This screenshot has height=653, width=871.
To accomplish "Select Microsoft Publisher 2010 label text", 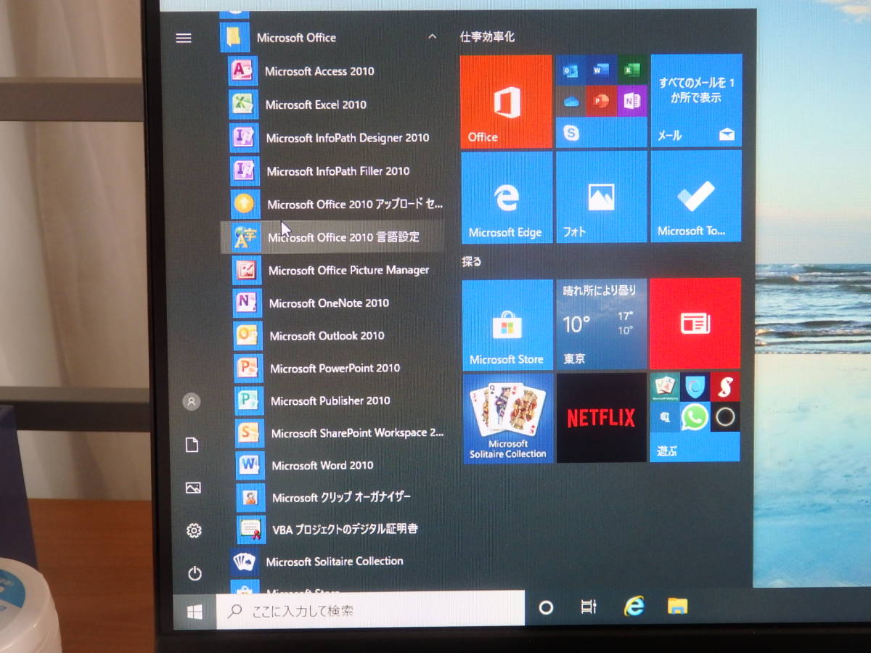I will click(330, 401).
